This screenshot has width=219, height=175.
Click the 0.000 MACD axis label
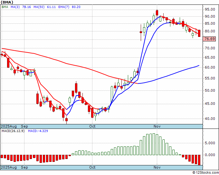click(x=210, y=155)
